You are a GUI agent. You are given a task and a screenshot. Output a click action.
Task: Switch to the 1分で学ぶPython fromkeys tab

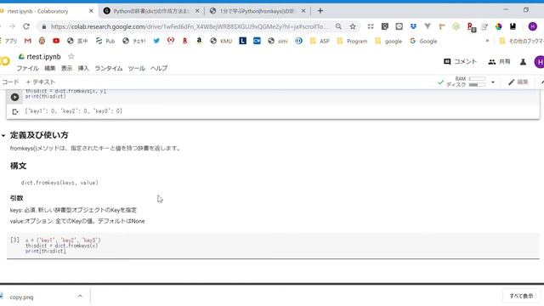[258, 11]
